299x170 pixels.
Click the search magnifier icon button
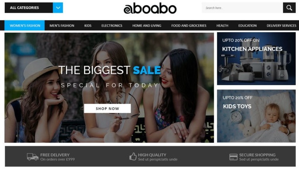pos(289,8)
